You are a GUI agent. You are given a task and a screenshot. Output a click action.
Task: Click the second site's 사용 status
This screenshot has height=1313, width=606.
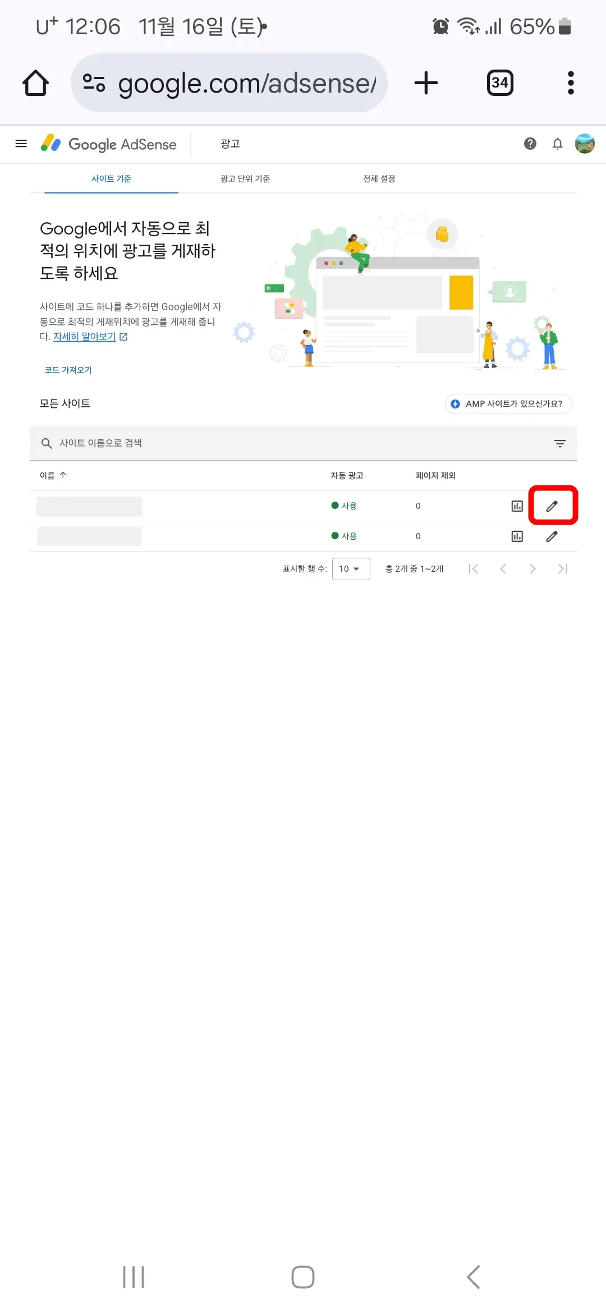[x=344, y=536]
